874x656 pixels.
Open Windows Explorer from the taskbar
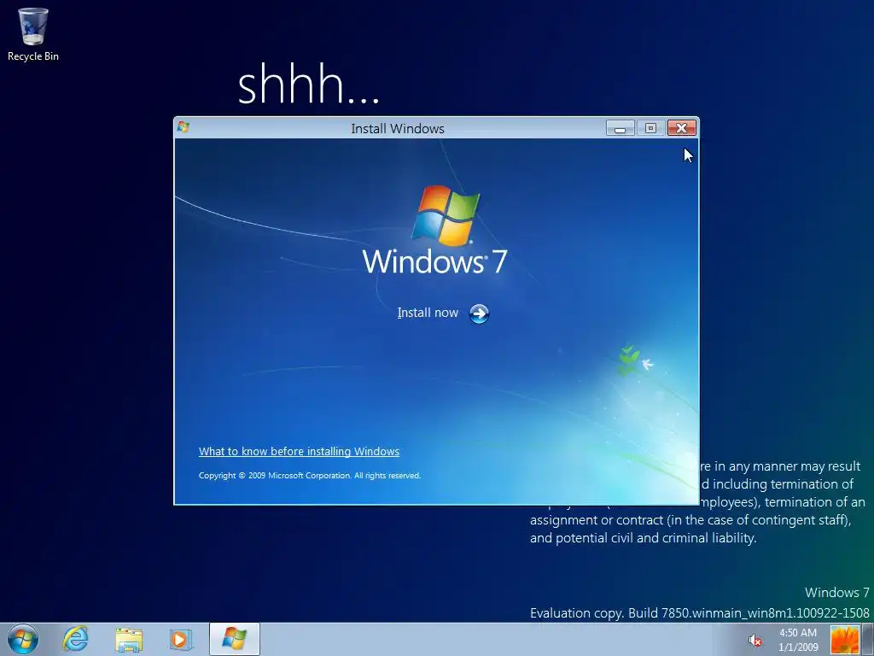[129, 639]
